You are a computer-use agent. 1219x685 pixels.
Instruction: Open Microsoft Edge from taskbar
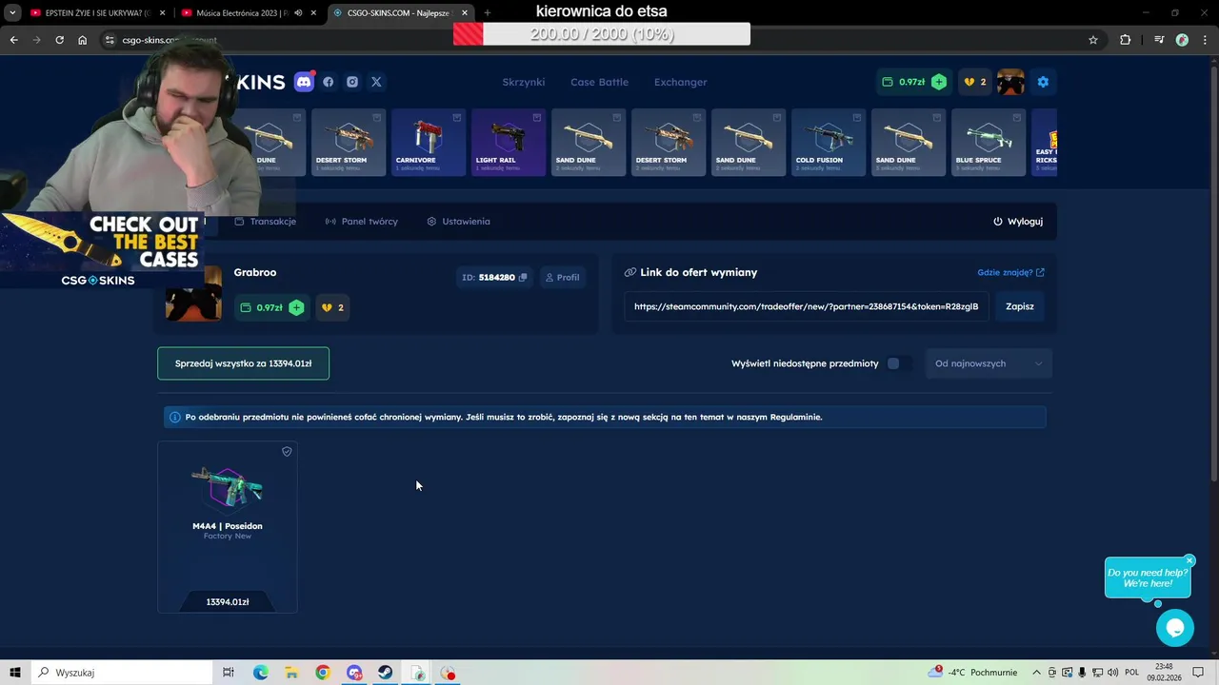coord(260,673)
